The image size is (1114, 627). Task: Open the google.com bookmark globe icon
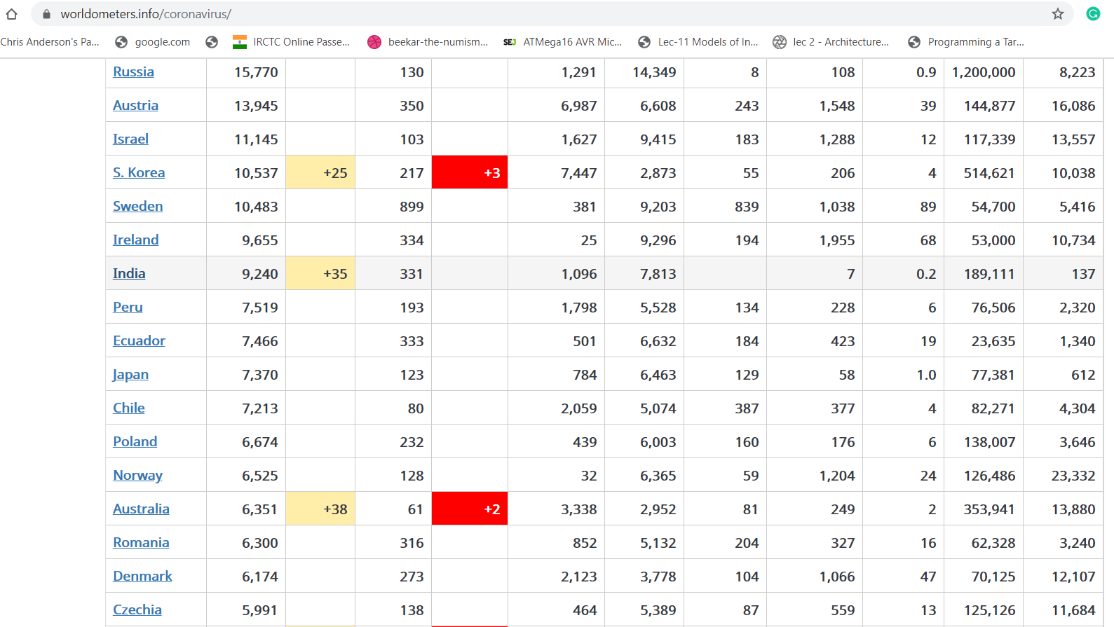click(x=121, y=42)
